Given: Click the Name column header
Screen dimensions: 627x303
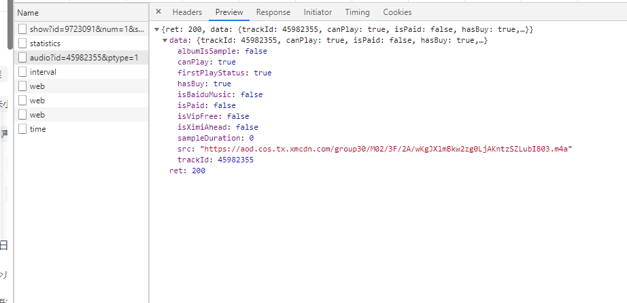Looking at the screenshot, I should pyautogui.click(x=82, y=13).
